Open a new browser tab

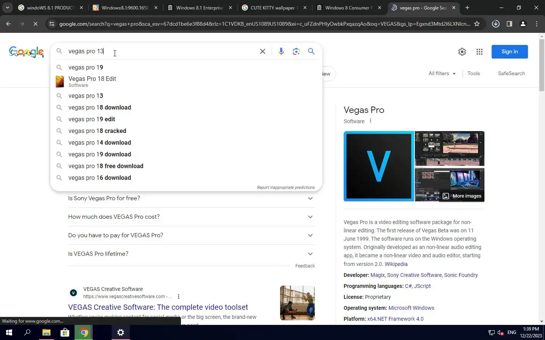click(x=467, y=8)
